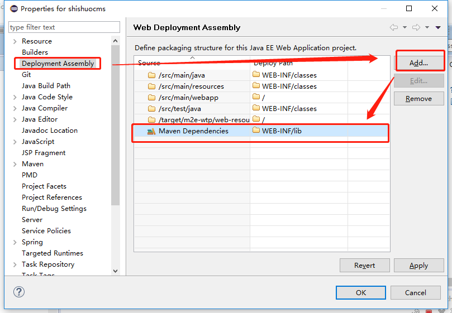This screenshot has height=313, width=452.
Task: Focus the type filter text field
Action: [x=64, y=27]
